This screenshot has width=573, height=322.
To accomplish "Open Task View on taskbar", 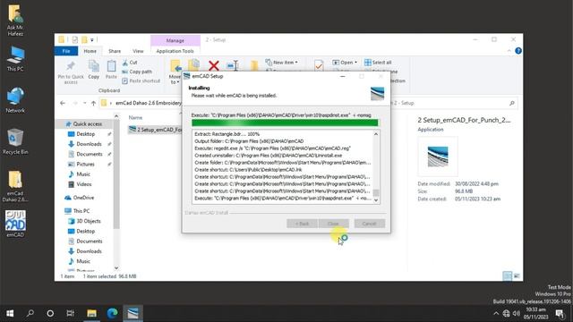I will click(x=70, y=313).
